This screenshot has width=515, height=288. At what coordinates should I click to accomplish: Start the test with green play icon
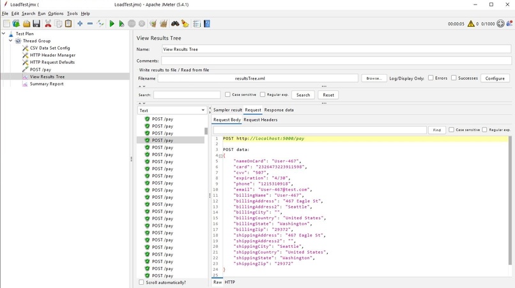click(x=112, y=24)
